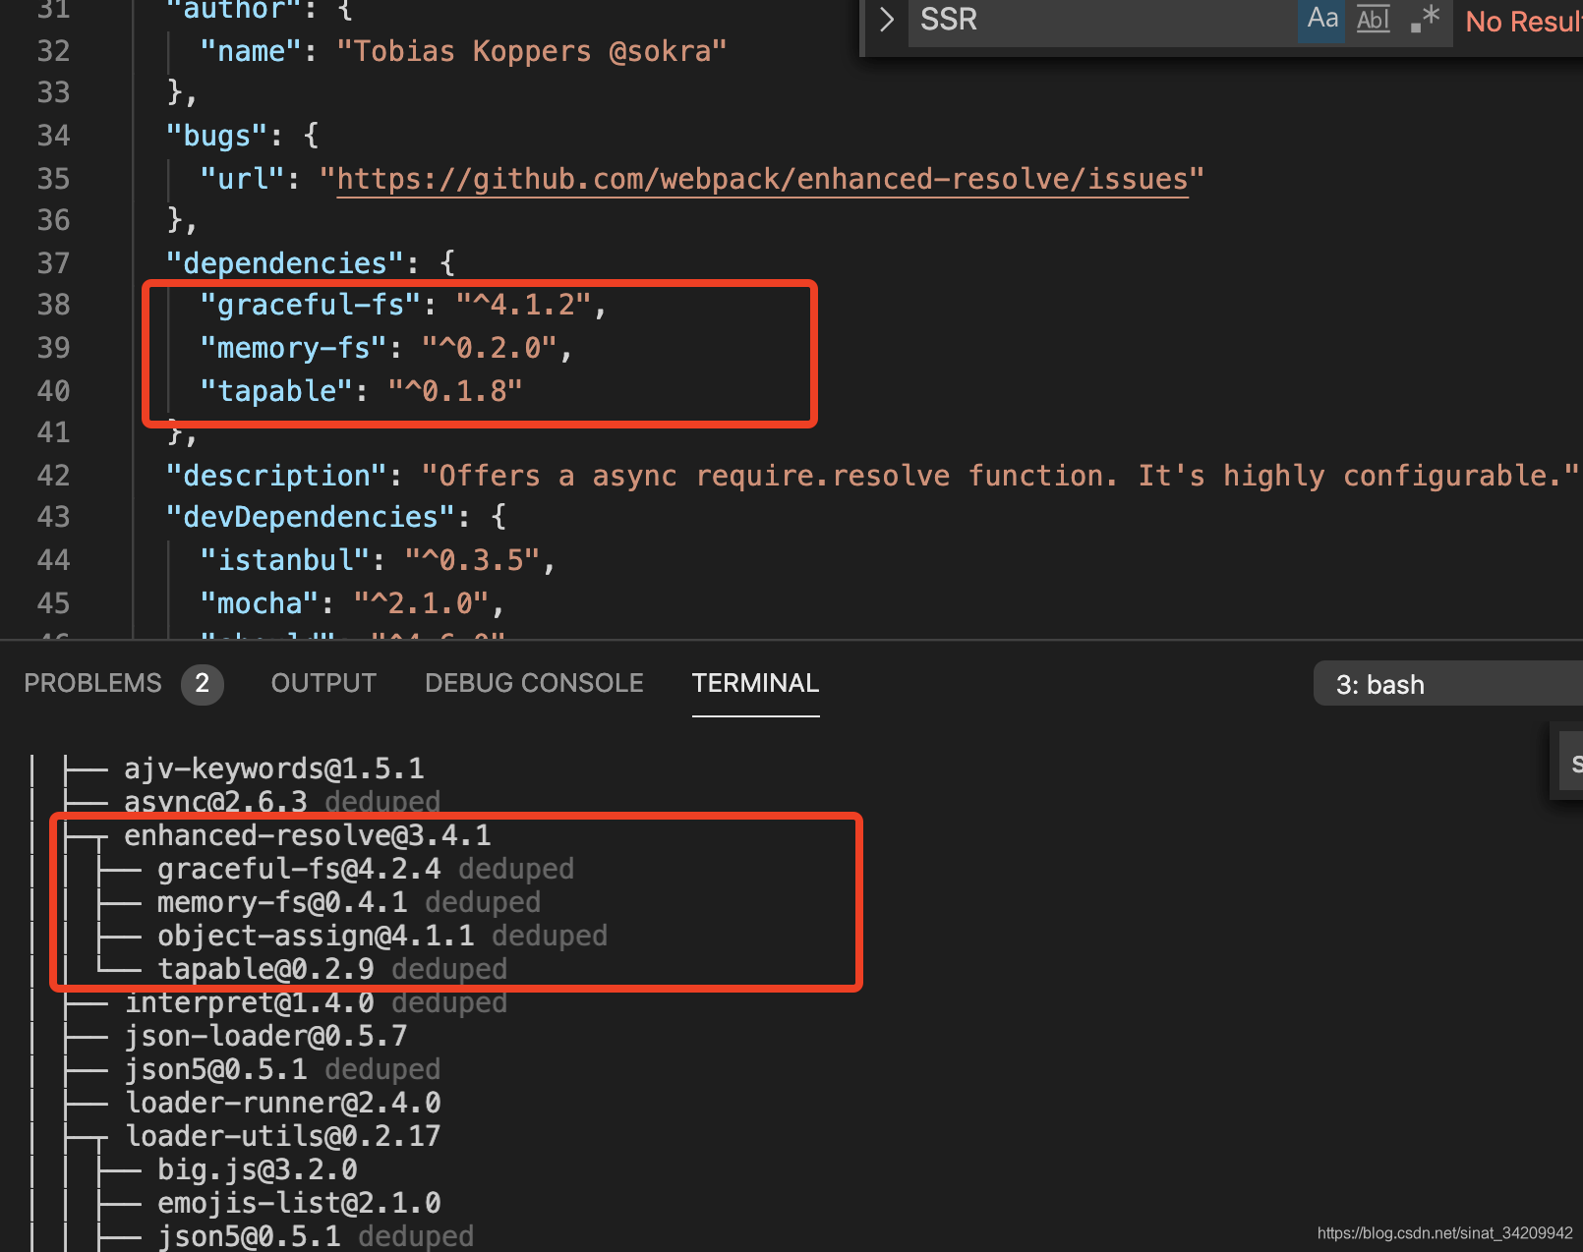Click the "tapable" dependency key

tap(276, 391)
